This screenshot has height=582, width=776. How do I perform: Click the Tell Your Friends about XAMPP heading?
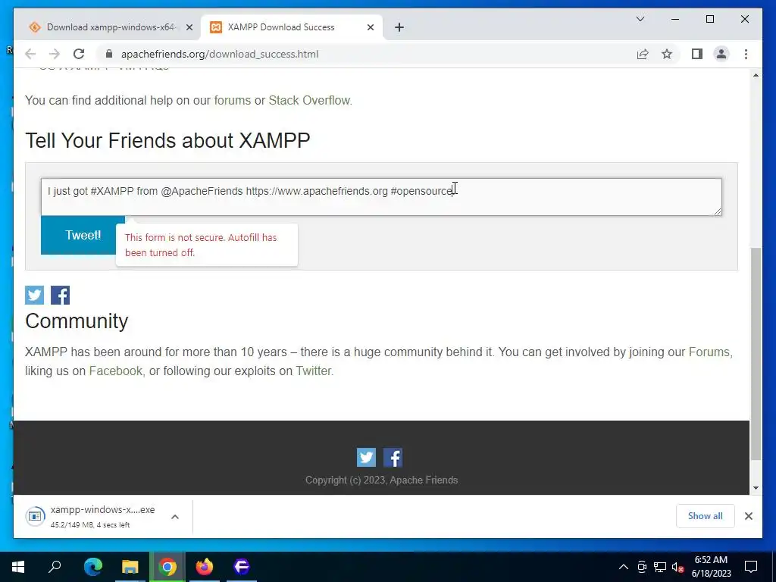pos(167,140)
